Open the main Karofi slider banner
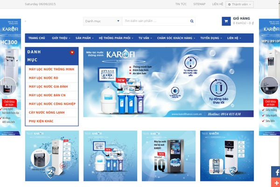Screen dimensions: 280x187 coord(168,82)
